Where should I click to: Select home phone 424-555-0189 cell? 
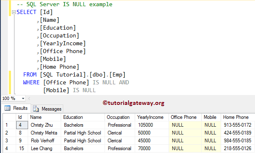tap(238, 133)
